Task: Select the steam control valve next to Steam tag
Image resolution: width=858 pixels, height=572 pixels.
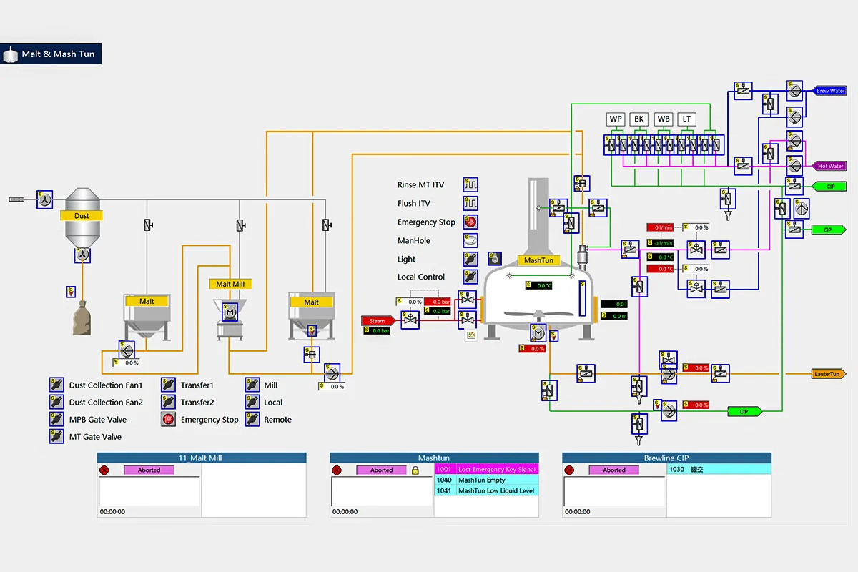Action: click(410, 321)
